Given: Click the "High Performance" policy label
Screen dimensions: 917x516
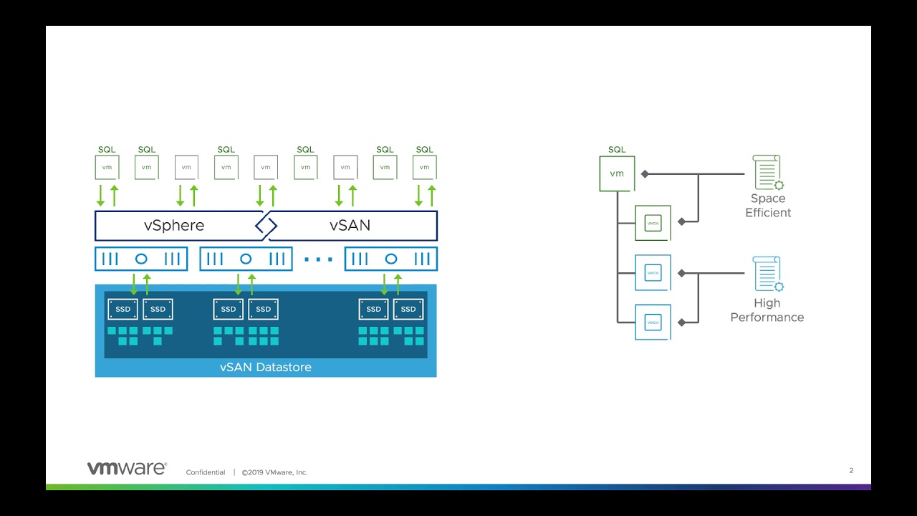Looking at the screenshot, I should [x=767, y=310].
